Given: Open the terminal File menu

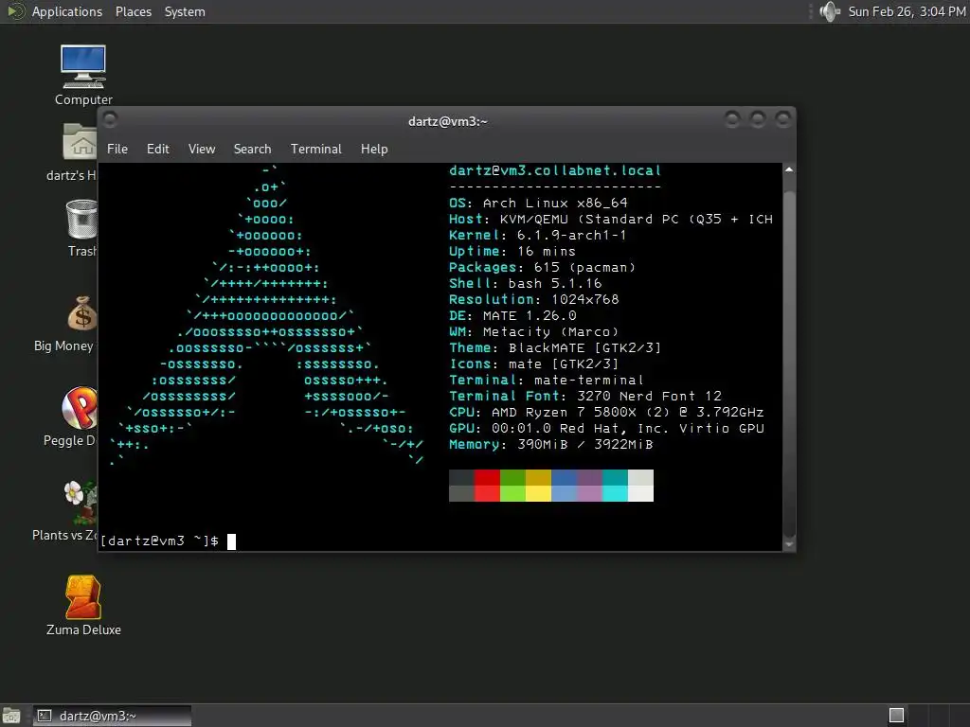Looking at the screenshot, I should click(117, 149).
